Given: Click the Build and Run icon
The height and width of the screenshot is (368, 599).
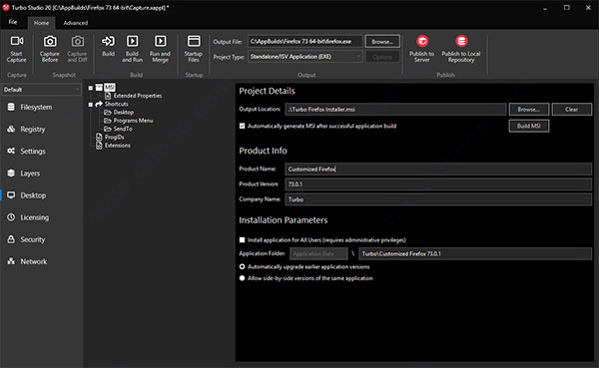Looking at the screenshot, I should [132, 41].
